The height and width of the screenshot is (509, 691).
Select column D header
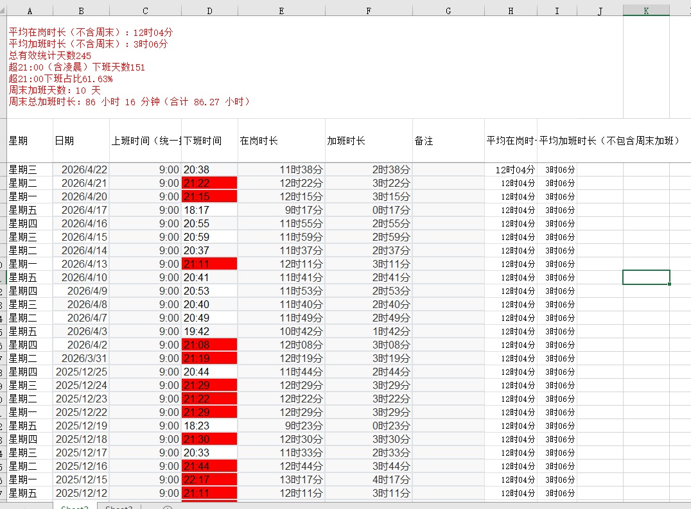click(x=209, y=11)
